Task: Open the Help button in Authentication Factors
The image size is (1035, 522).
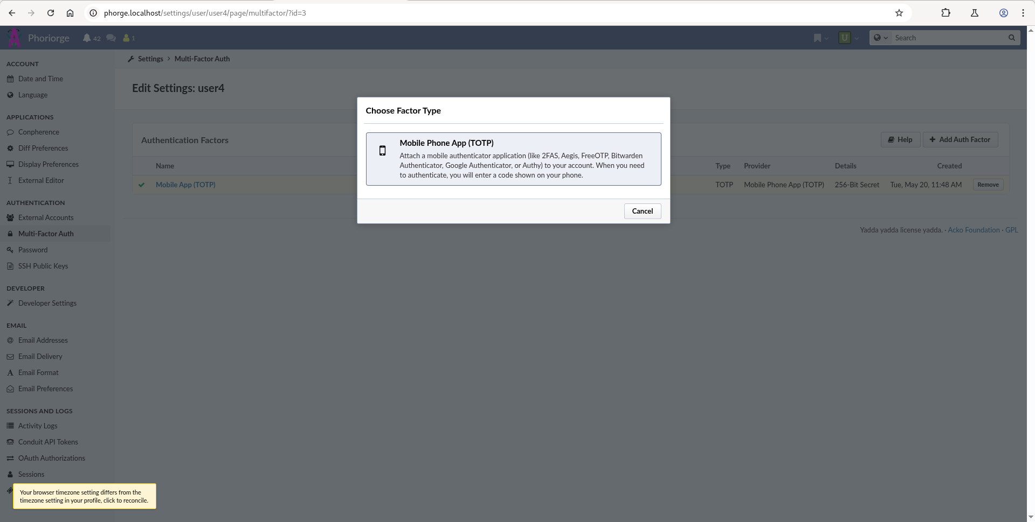Action: point(900,139)
